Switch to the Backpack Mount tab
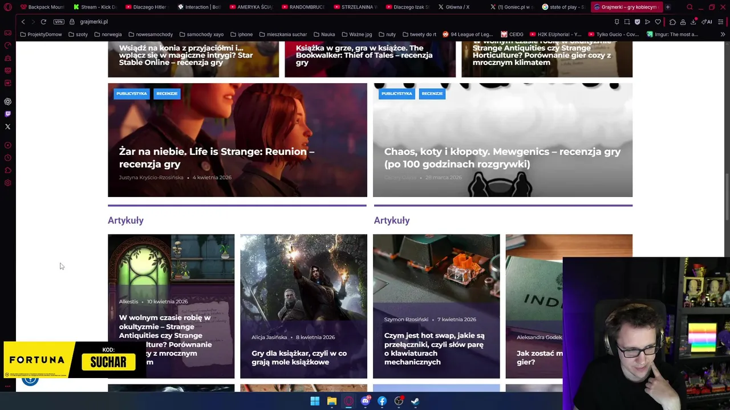The image size is (730, 410). point(42,7)
